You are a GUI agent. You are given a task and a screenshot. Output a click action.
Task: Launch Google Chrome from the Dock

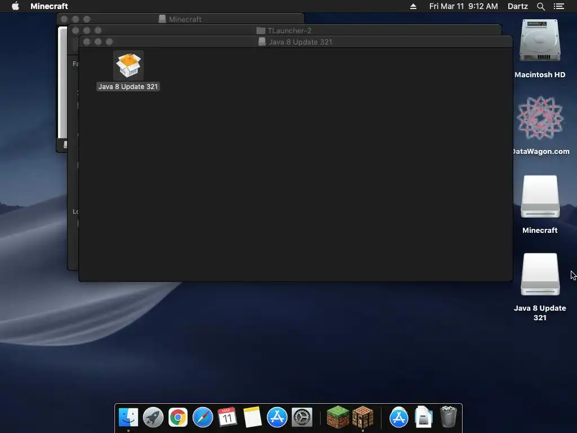click(177, 417)
